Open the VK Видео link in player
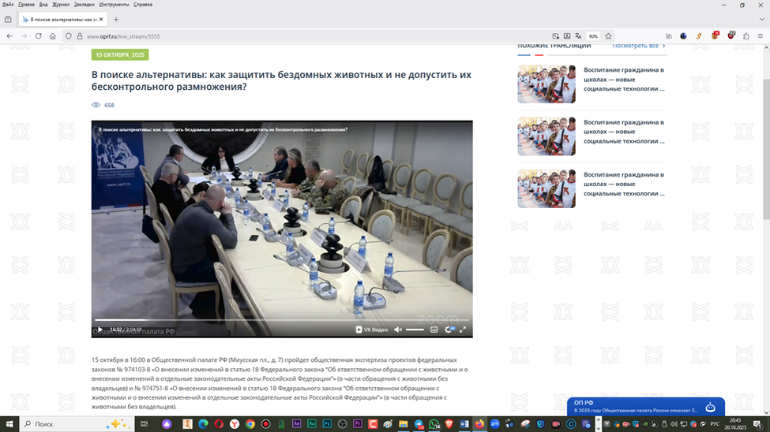The width and height of the screenshot is (770, 432). coord(372,330)
